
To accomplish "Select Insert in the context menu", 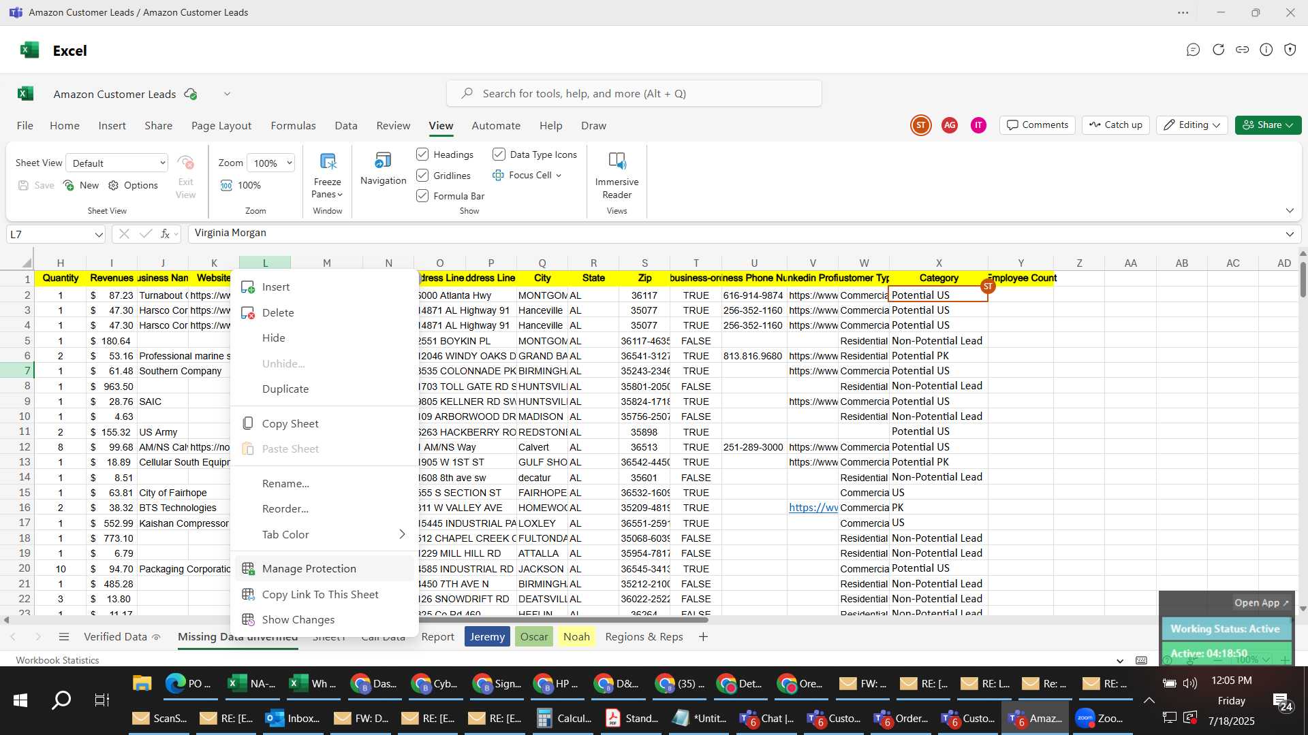I will point(324,287).
